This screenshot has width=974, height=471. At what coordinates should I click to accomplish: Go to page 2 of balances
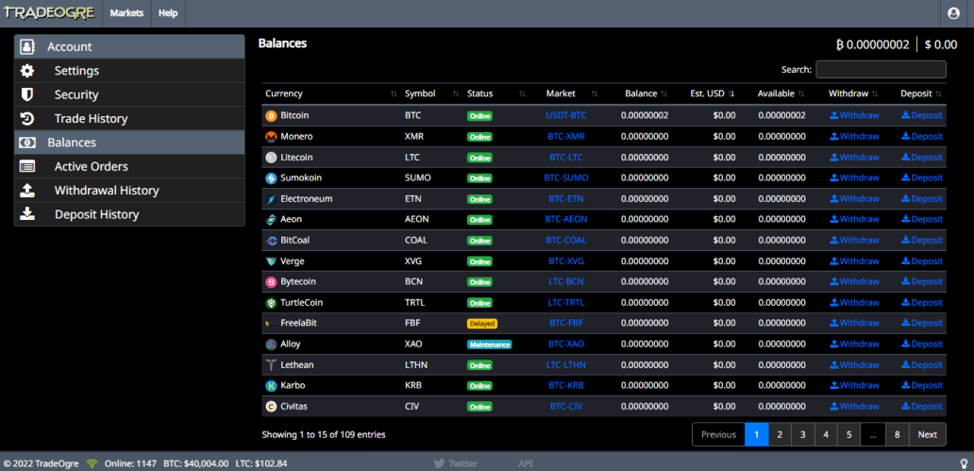pyautogui.click(x=780, y=434)
